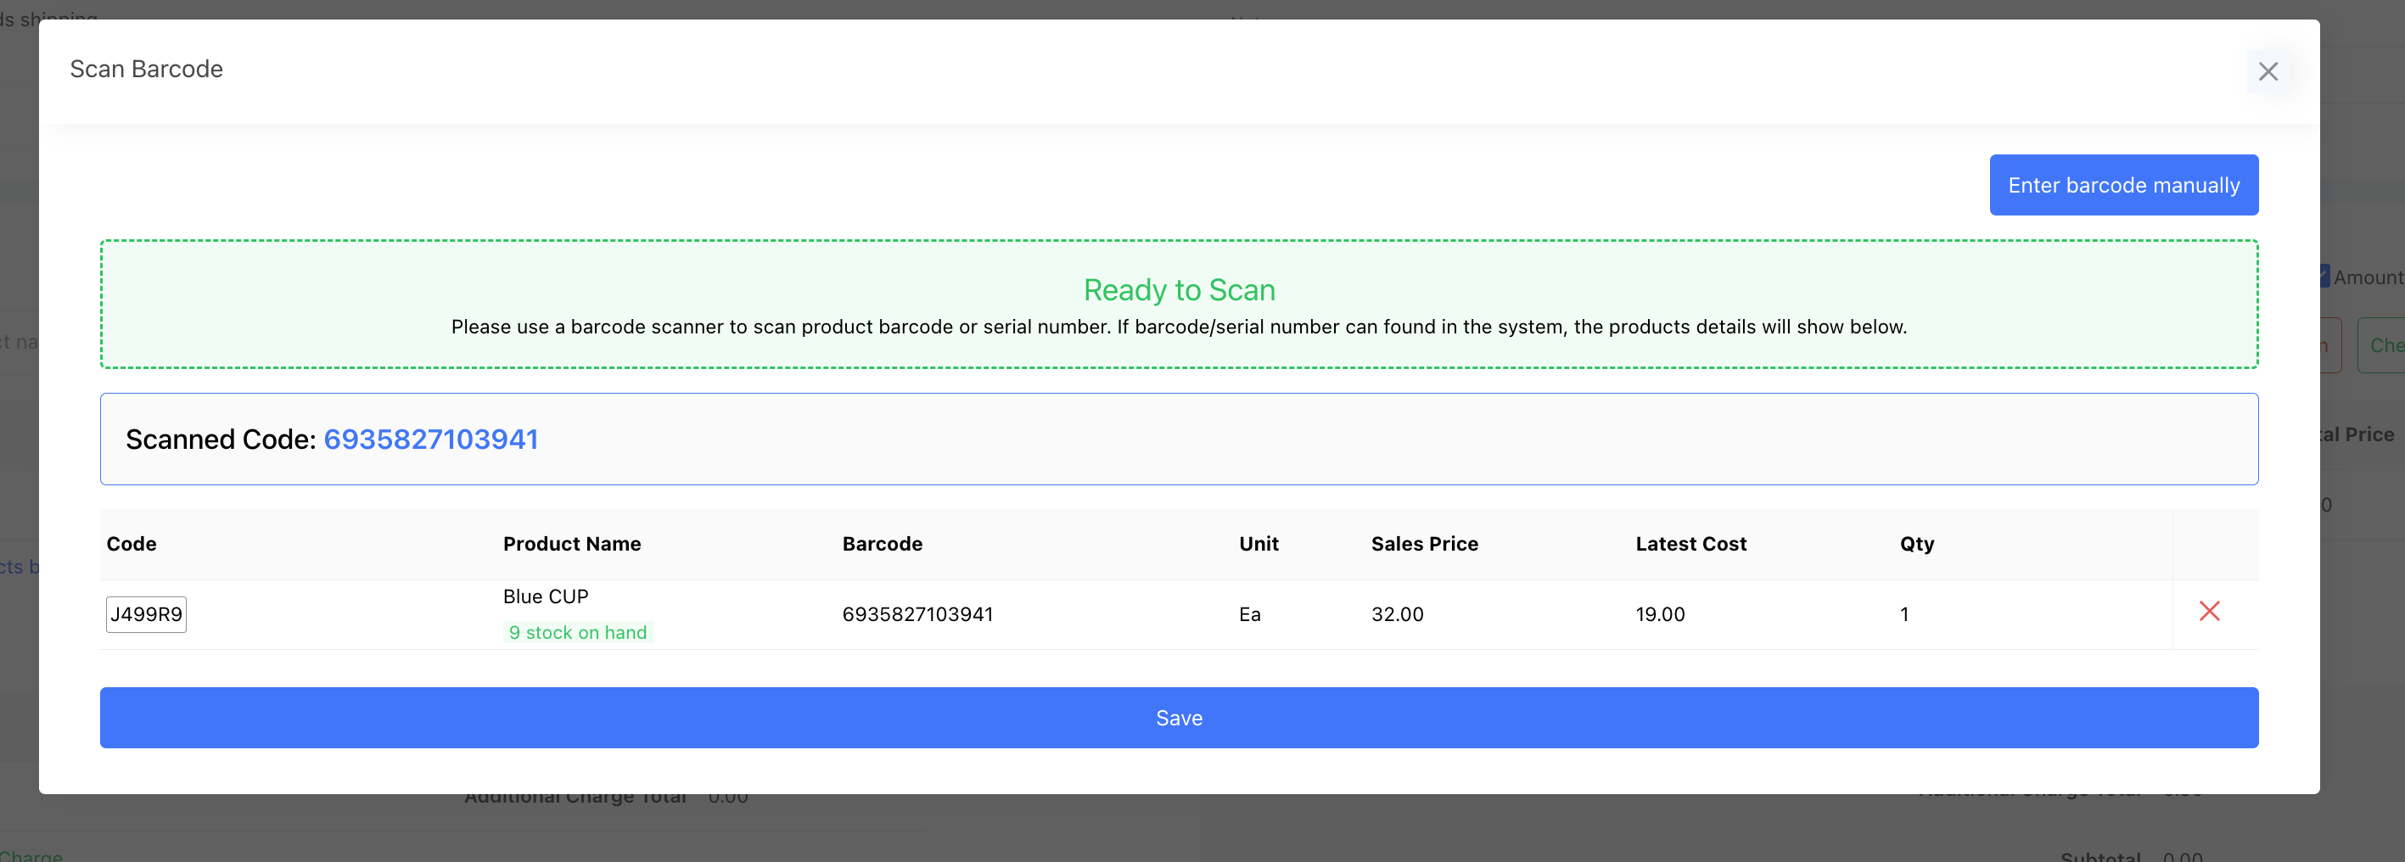Save the scanned products

click(x=1178, y=718)
